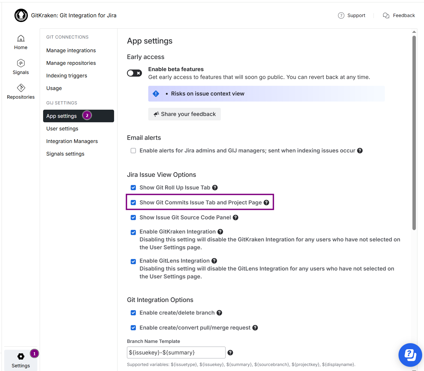Open the Indexing triggers page
Viewport: 424px width, 371px height.
(67, 76)
